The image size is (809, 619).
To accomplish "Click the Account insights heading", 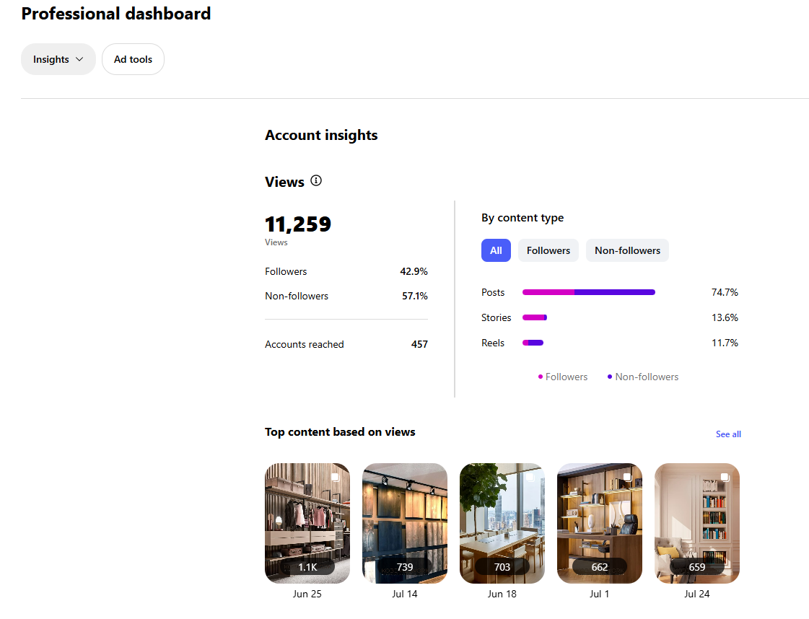I will click(321, 135).
